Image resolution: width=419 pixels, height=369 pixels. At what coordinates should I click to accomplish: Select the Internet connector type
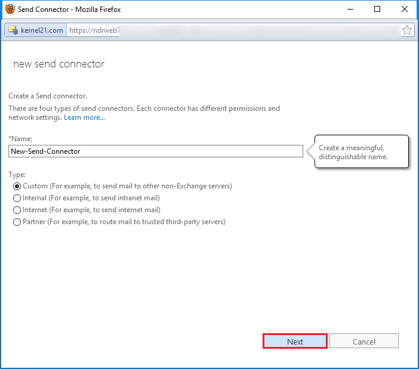click(x=17, y=210)
